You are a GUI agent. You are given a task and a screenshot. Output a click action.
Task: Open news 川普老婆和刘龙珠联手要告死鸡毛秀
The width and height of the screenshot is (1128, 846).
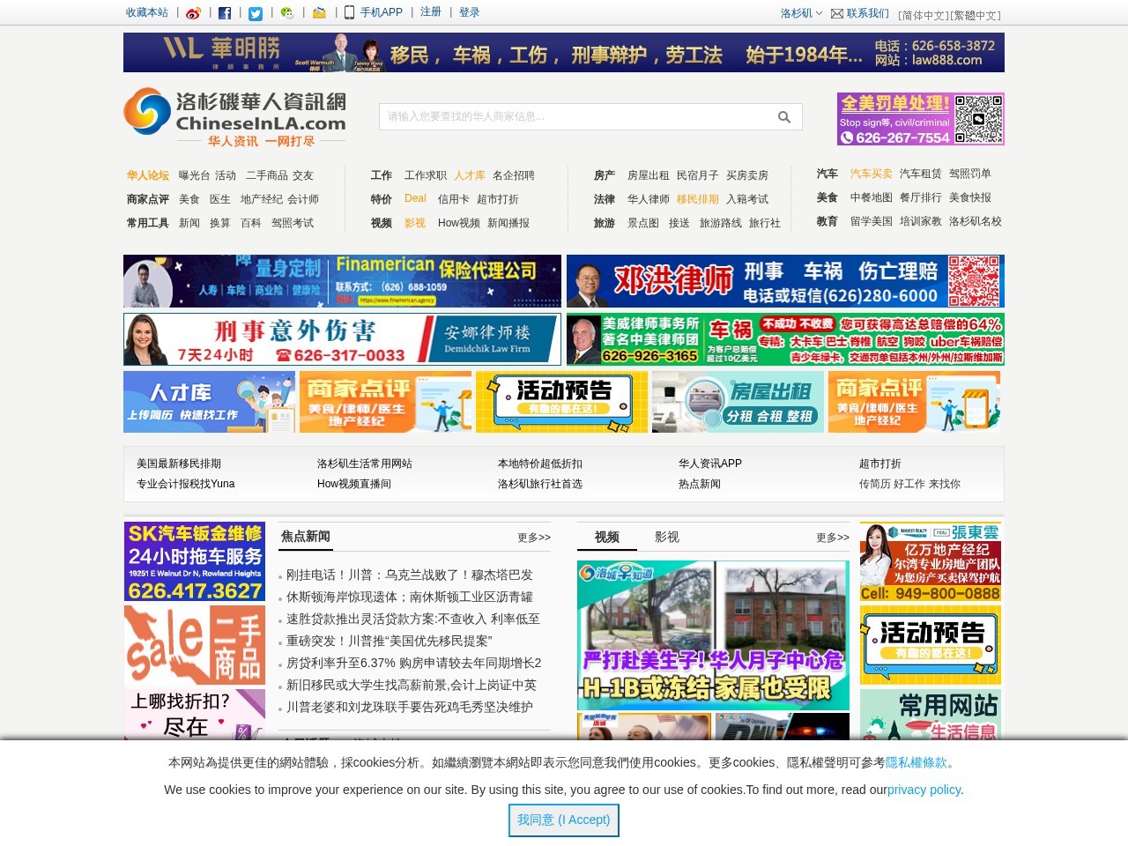(x=410, y=707)
